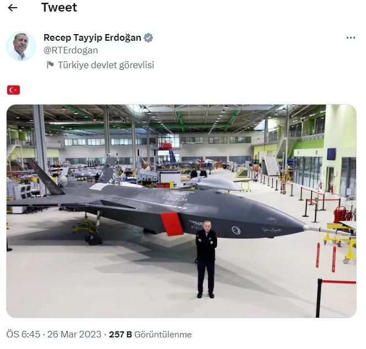366x349 pixels.
Task: Click the Görüntülenme views label
Action: (x=163, y=334)
